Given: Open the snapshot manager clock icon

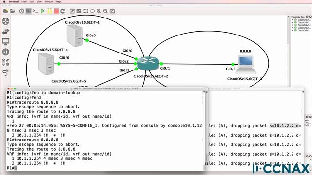Looking at the screenshot, I should pyautogui.click(x=21, y=11).
